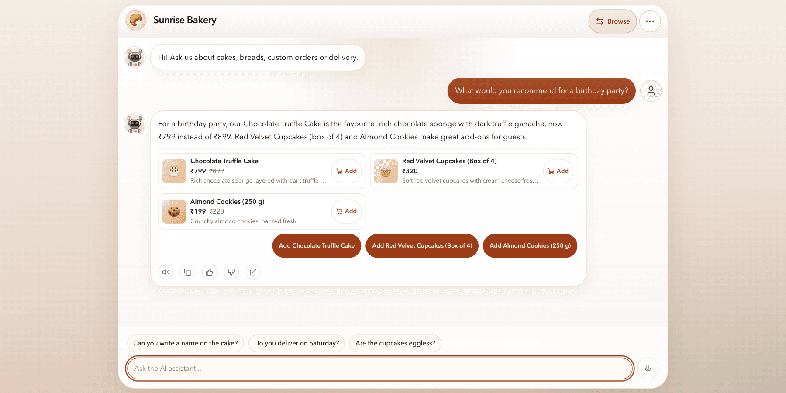Click the user message about a birthday party
786x393 pixels.
point(541,91)
